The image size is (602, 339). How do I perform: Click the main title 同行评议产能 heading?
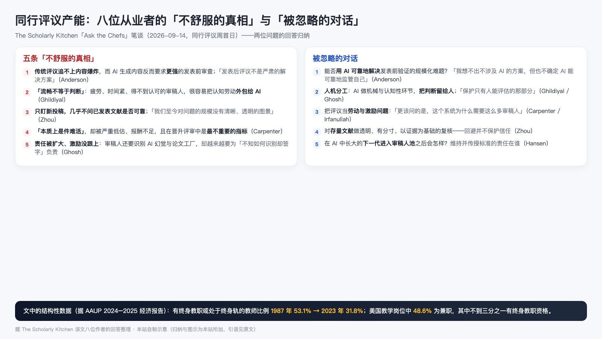pos(188,20)
